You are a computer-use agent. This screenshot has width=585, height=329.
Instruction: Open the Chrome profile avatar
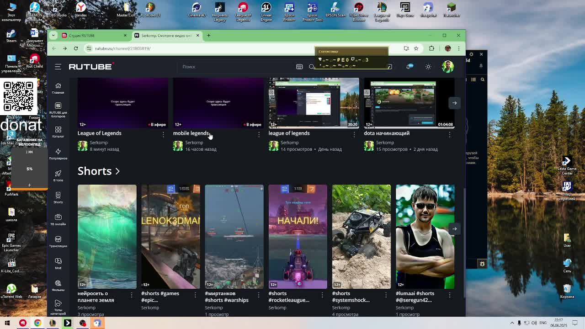pyautogui.click(x=448, y=48)
